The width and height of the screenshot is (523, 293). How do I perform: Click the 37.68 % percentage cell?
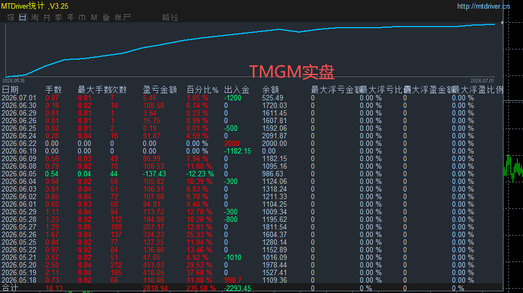pos(199,272)
